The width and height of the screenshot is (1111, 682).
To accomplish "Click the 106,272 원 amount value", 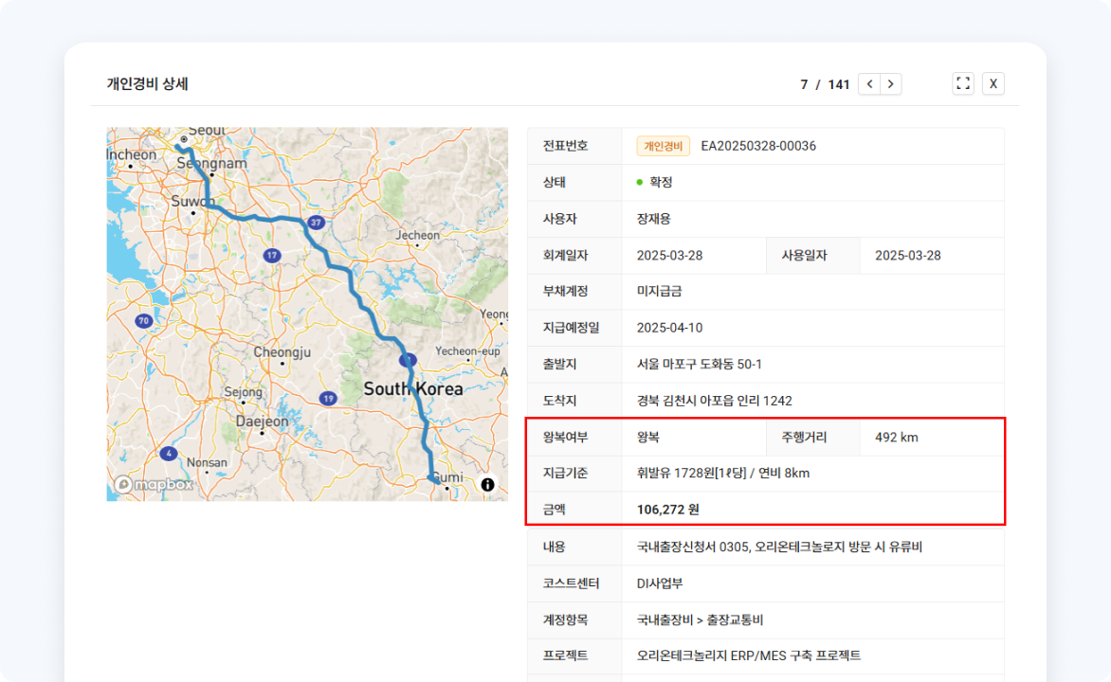I will tap(667, 510).
